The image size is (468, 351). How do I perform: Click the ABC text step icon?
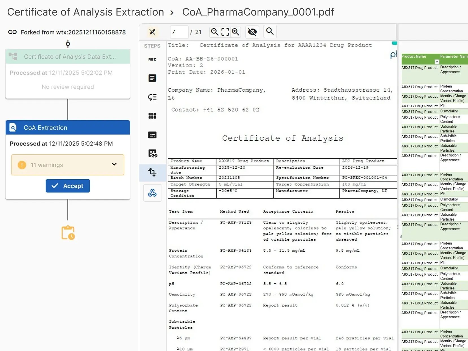pos(152,59)
